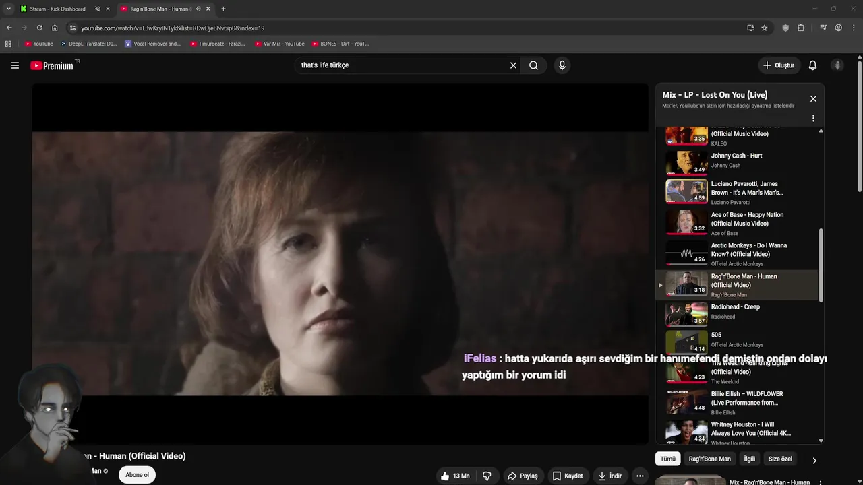Screen dimensions: 863x485
Task: Close the Kick Dashboard tab
Action: click(x=107, y=9)
